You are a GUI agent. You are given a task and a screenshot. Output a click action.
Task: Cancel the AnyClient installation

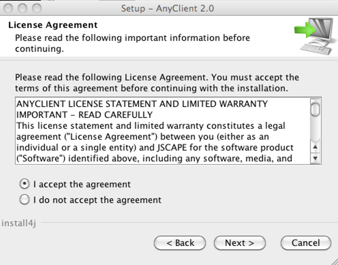(x=306, y=243)
